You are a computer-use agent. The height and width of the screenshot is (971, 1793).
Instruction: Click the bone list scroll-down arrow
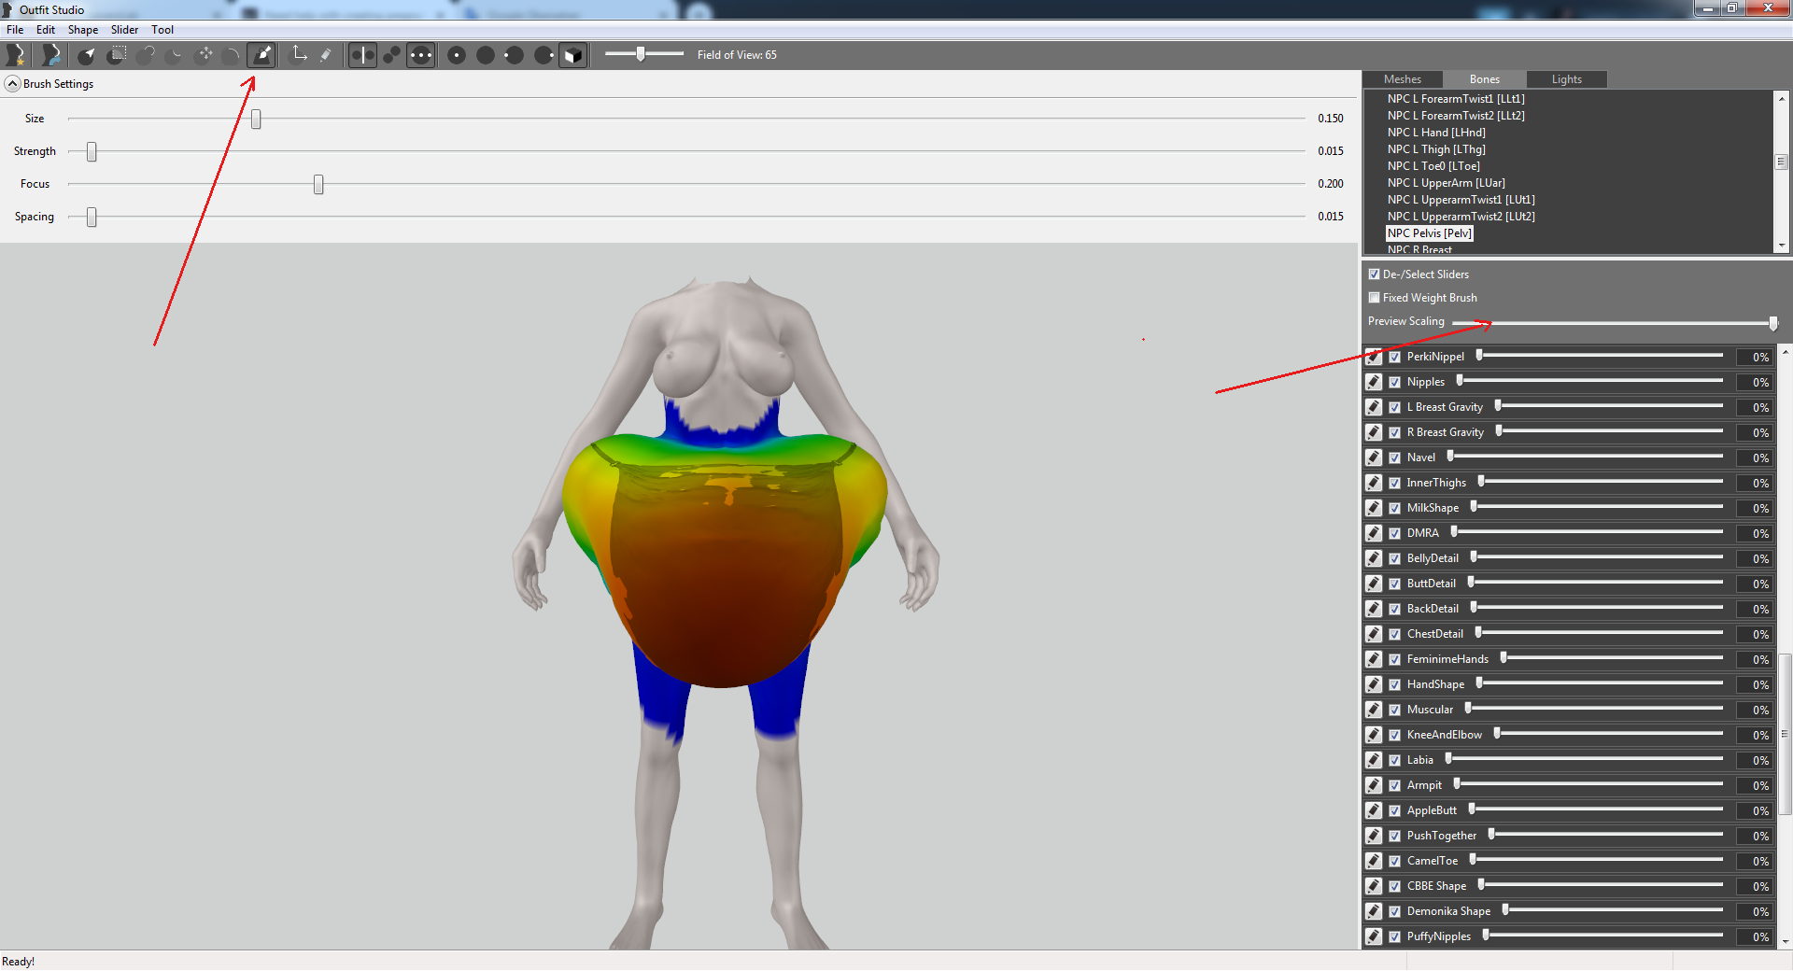click(x=1782, y=246)
